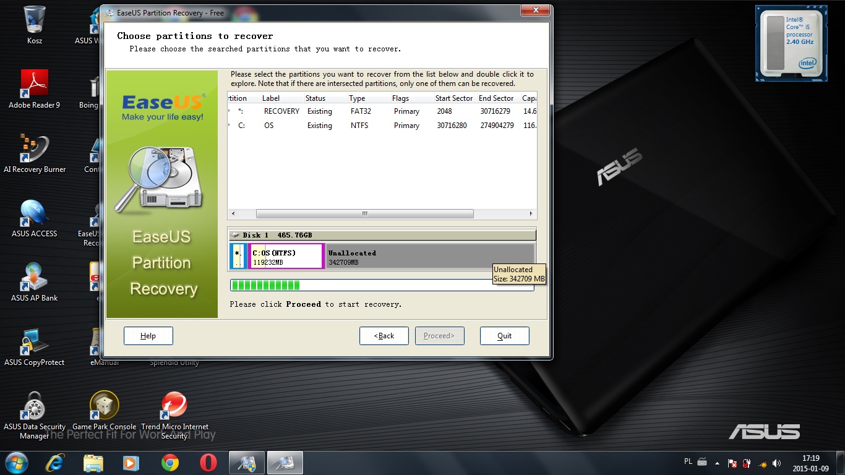Click the Show Desktop strip beside the clock
The width and height of the screenshot is (845, 475).
pyautogui.click(x=841, y=463)
